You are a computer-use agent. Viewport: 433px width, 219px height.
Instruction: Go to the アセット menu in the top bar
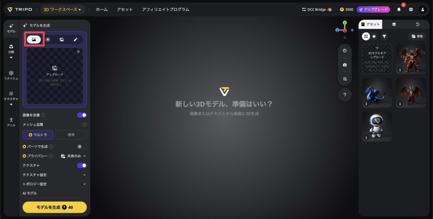[125, 9]
